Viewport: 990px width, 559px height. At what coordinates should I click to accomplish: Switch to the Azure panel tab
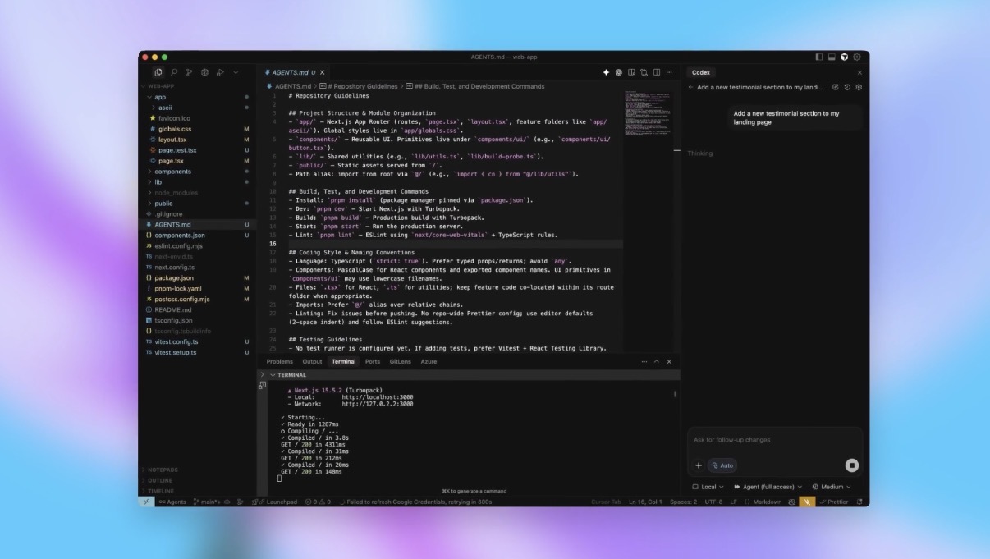[429, 361]
